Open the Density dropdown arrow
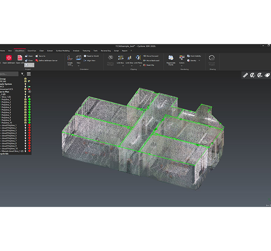 pos(199,61)
